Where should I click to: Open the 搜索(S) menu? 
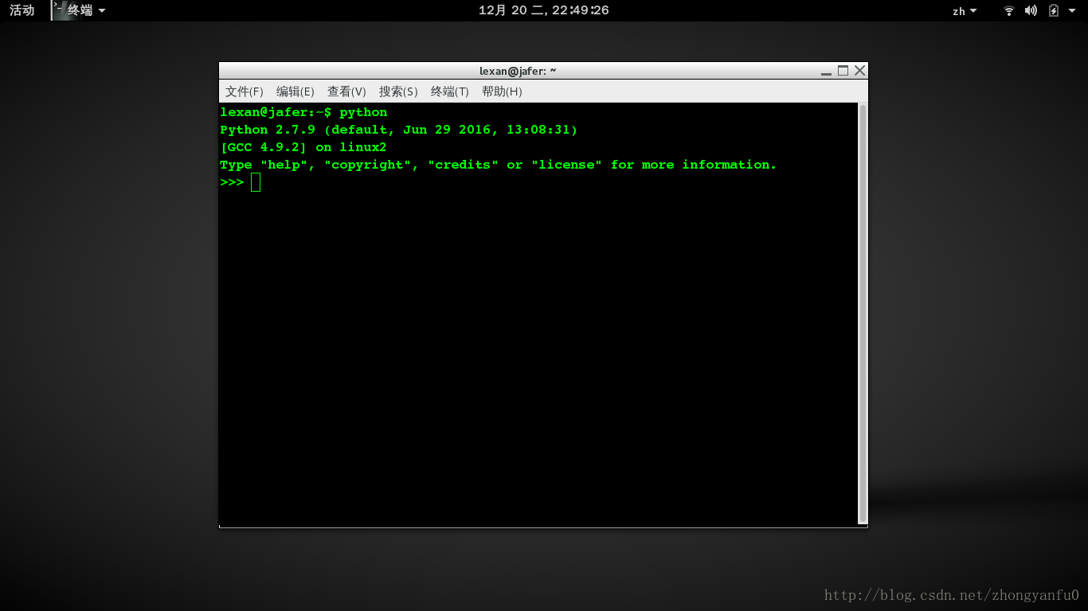tap(398, 91)
